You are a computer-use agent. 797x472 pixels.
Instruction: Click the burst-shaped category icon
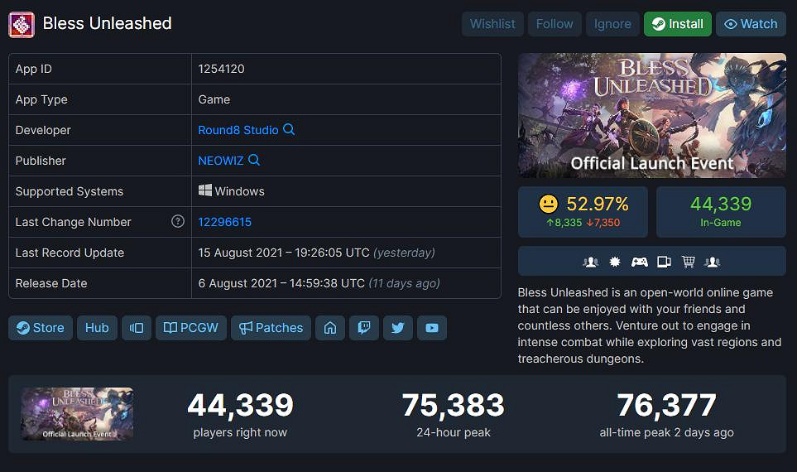pyautogui.click(x=615, y=262)
